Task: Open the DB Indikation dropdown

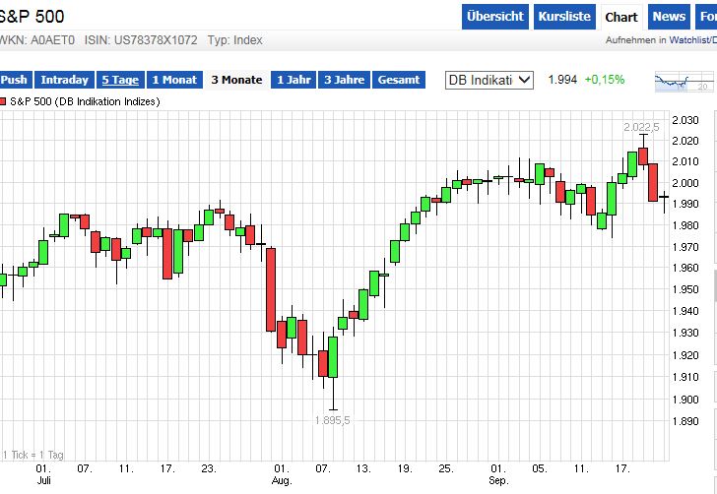Action: pos(489,80)
